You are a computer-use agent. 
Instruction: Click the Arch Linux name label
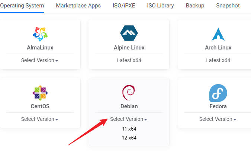click(218, 48)
